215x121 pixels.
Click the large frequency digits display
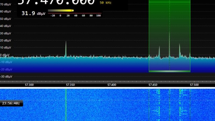click(x=56, y=2)
